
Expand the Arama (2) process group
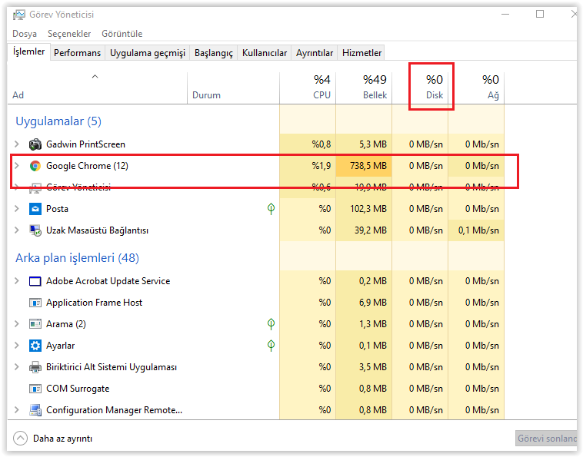coord(17,324)
